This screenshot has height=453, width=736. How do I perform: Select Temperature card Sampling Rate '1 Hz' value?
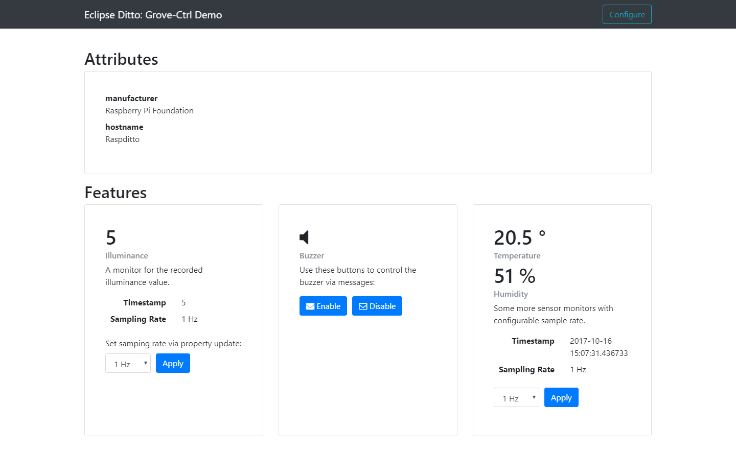pos(578,369)
